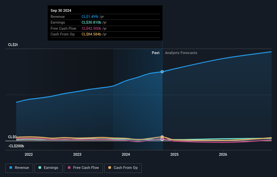277x177 pixels.
Task: Click the 2024 x-axis label
Action: (x=126, y=154)
